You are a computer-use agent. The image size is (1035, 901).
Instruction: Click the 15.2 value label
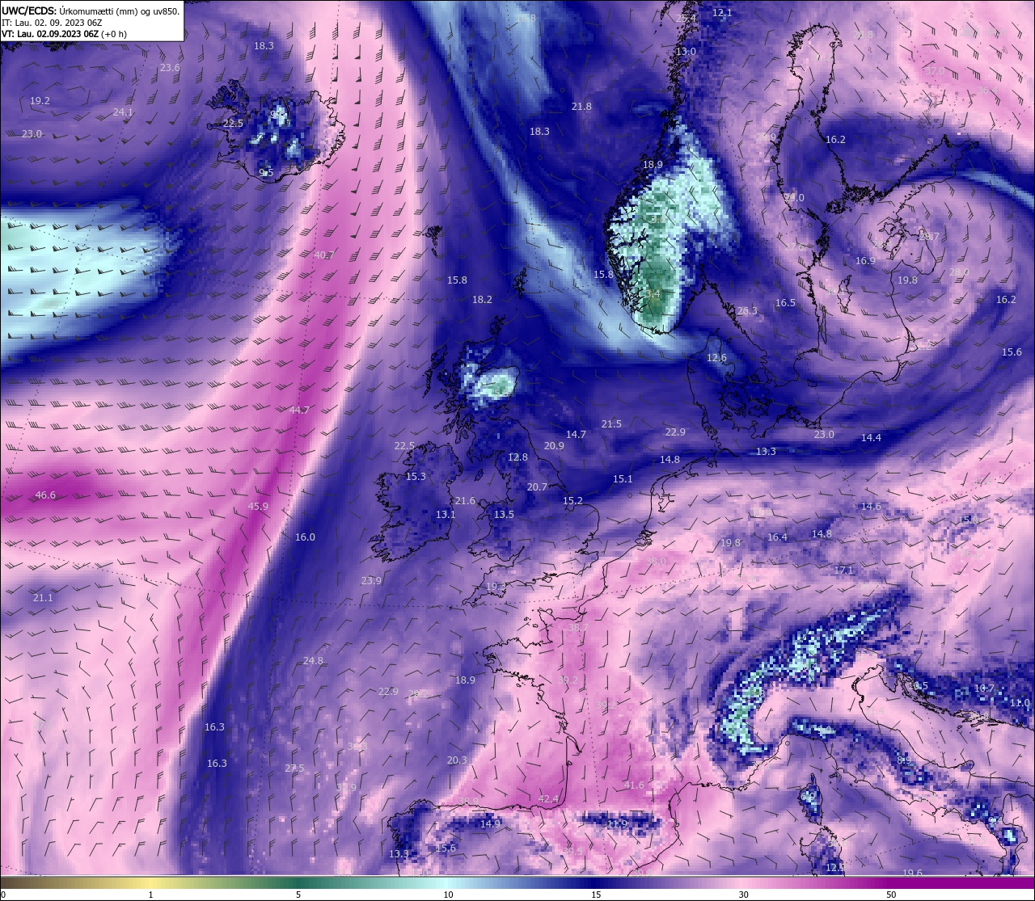point(572,501)
